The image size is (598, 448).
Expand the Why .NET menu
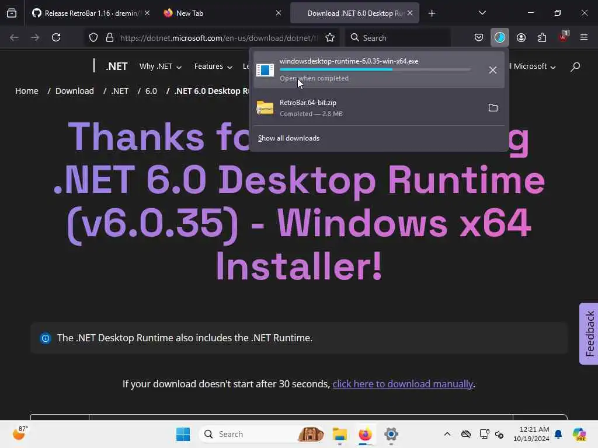[x=161, y=66]
